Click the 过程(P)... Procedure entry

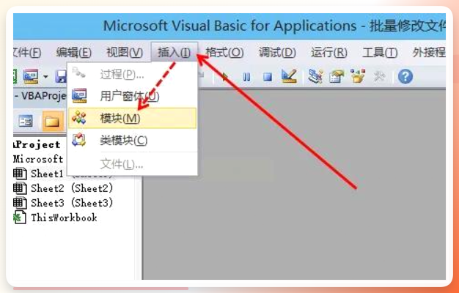click(132, 75)
